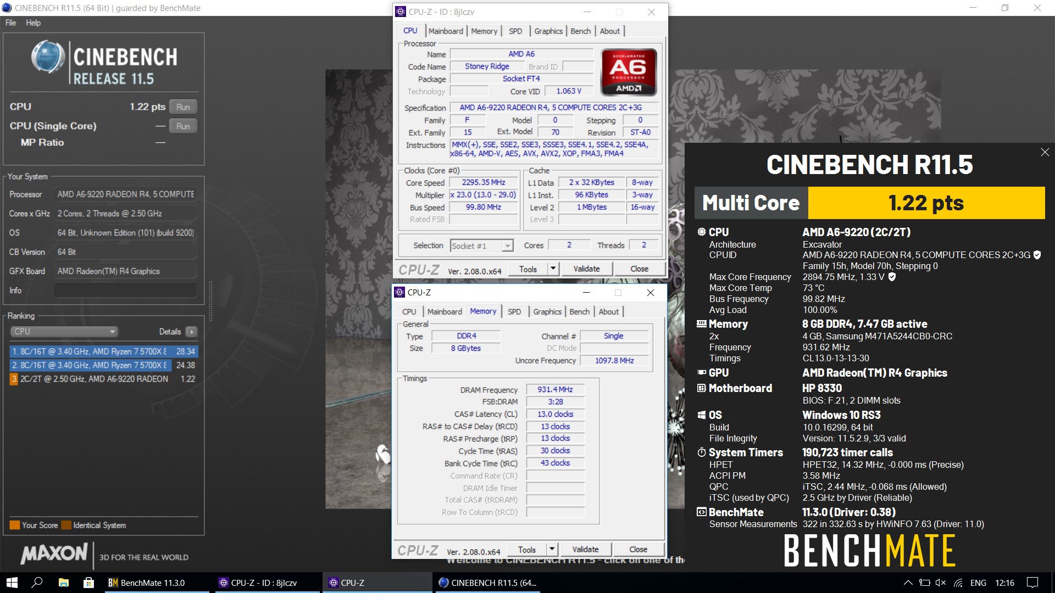Viewport: 1055px width, 593px height.
Task: Open About tab in upper CPU-Z window
Action: pos(609,31)
